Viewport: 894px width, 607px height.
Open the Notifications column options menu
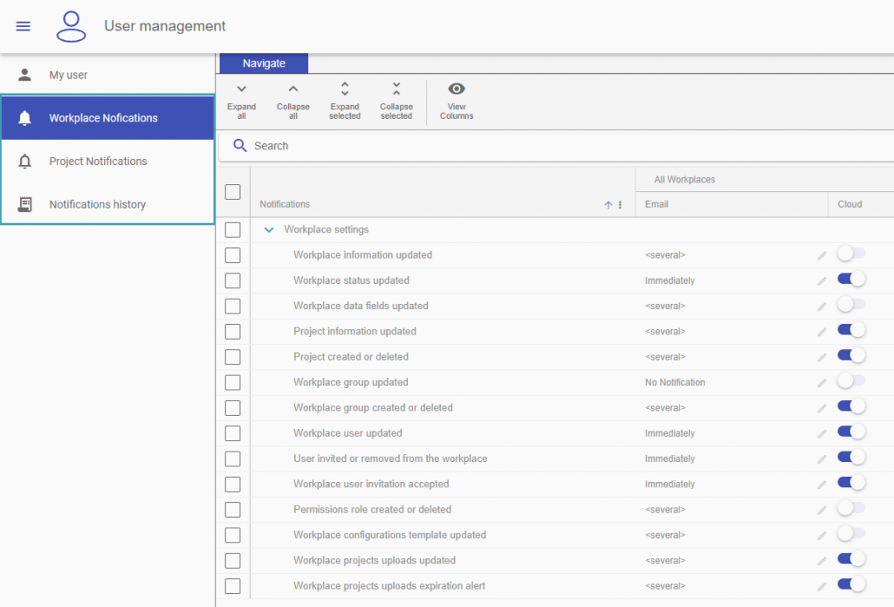pos(620,204)
